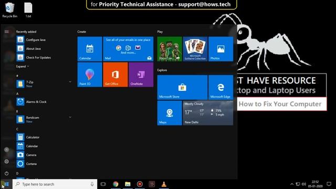Activate the search microphone icon
Screen dimensions: 336x189
[x=92, y=184]
